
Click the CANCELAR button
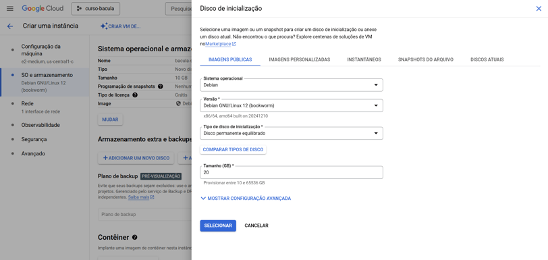[x=256, y=226]
